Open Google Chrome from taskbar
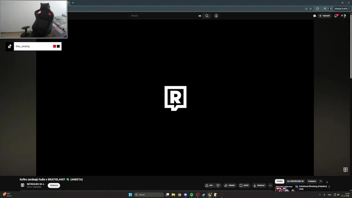 point(179,195)
